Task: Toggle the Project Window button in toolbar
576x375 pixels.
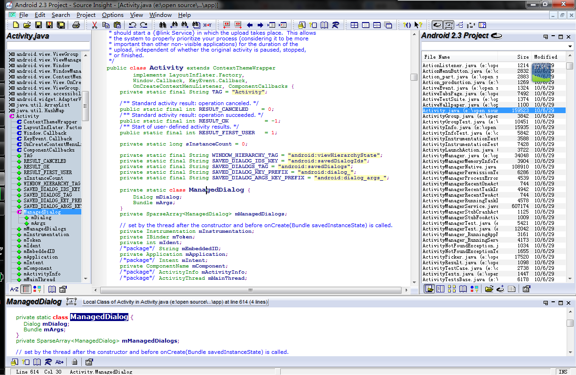Action: pos(437,25)
